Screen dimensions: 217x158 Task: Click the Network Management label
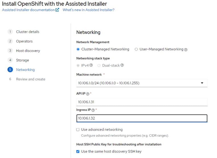[93, 42]
